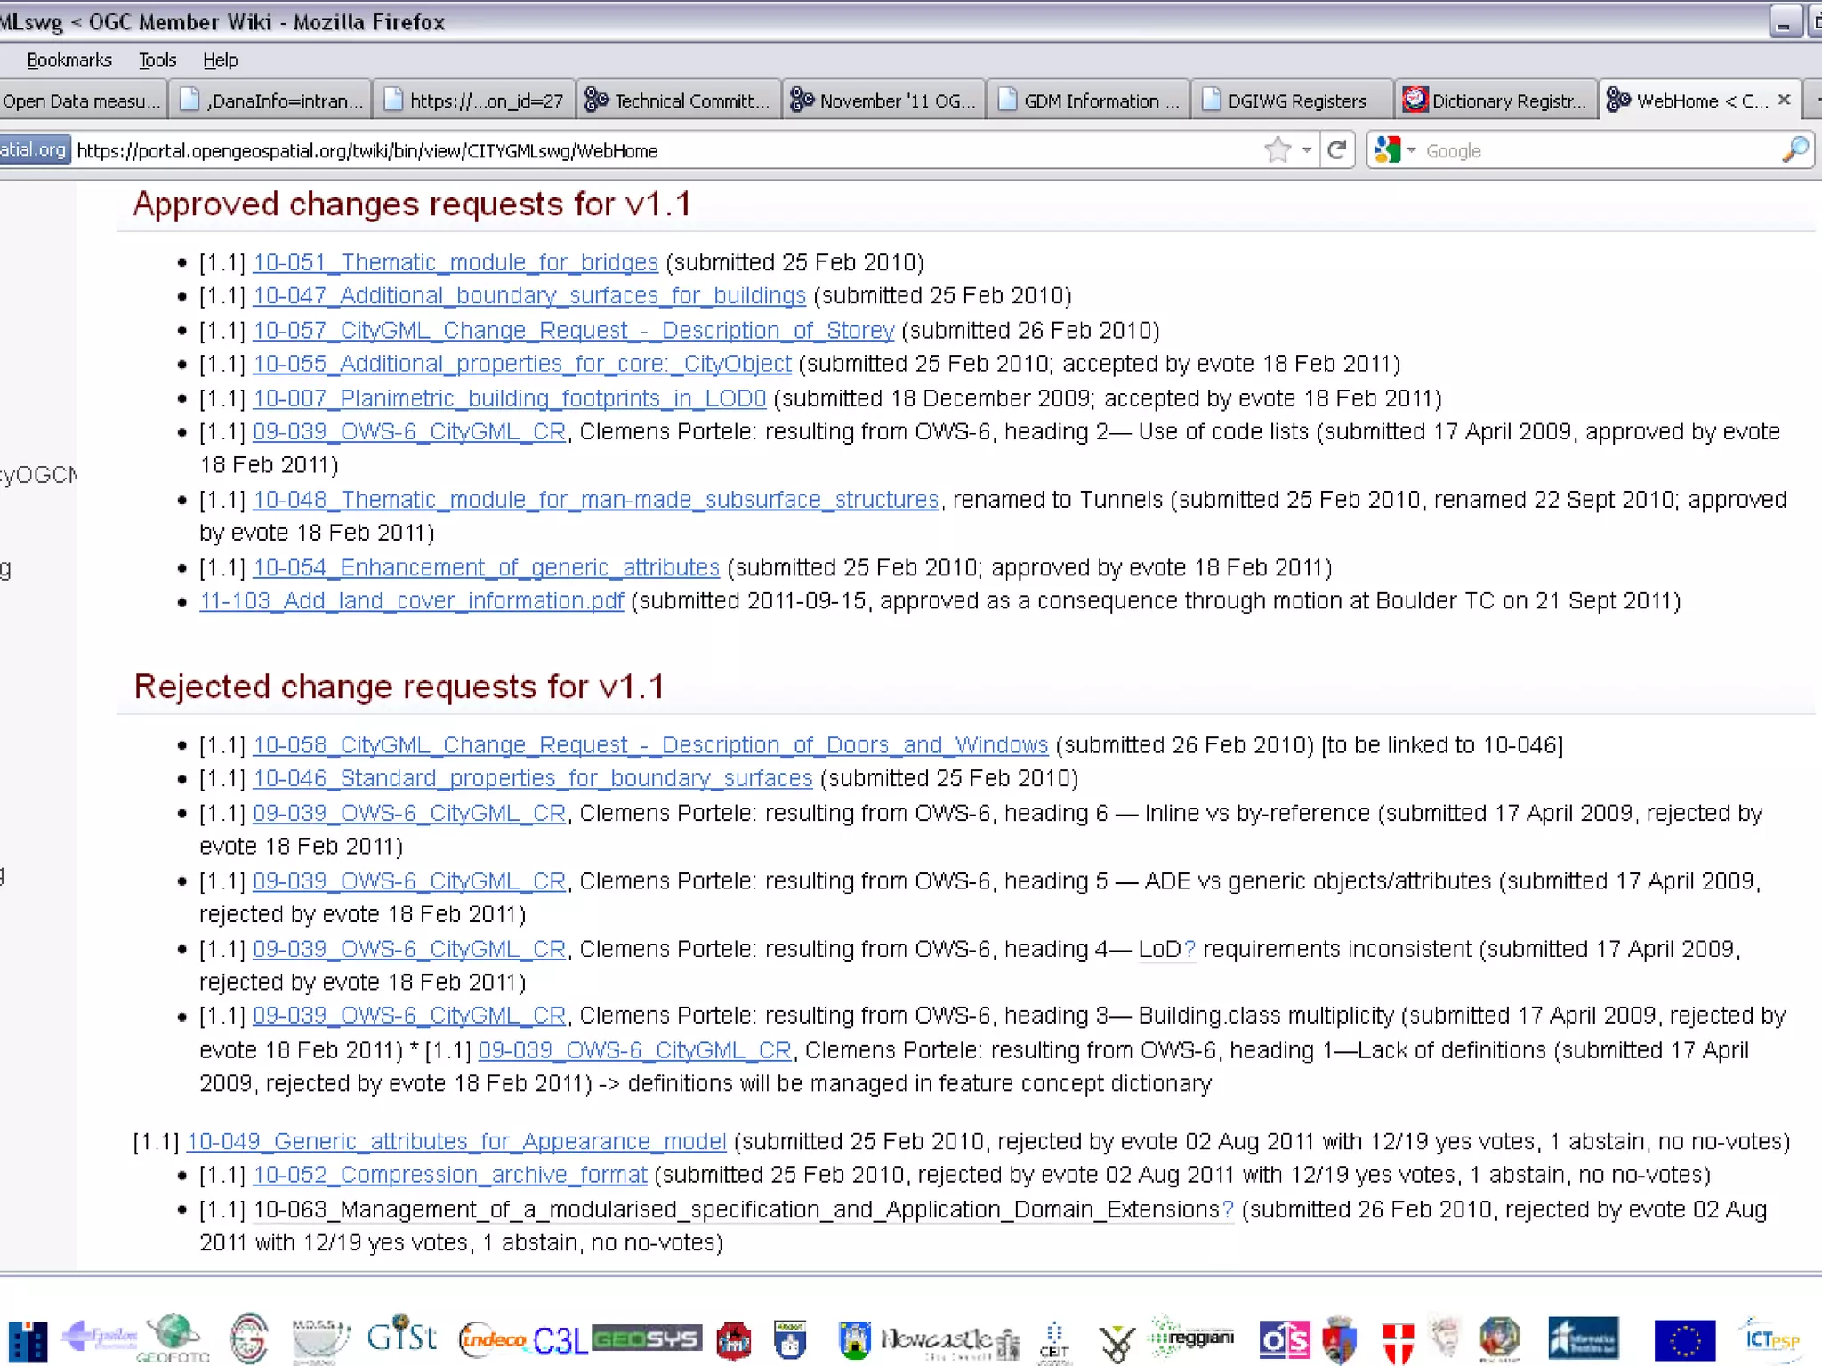The height and width of the screenshot is (1366, 1822).
Task: Expand the search engine selector dropdown
Action: [x=1411, y=150]
